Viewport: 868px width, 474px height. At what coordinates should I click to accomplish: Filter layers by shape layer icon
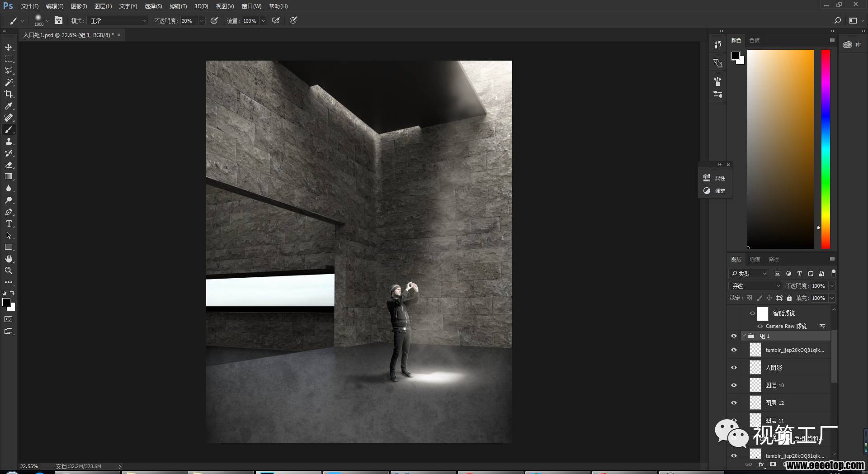click(810, 273)
